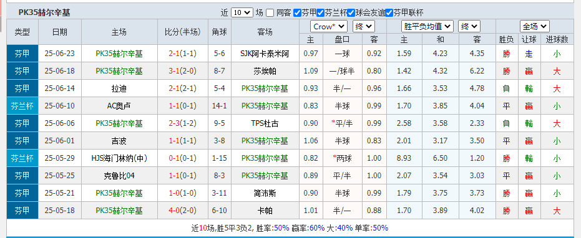Click the 大 goals result in the 卡帕 row
The height and width of the screenshot is (238, 581).
[x=557, y=211]
